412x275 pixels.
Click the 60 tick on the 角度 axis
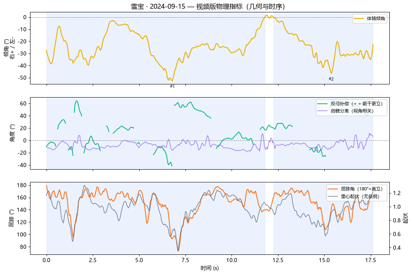coord(23,103)
